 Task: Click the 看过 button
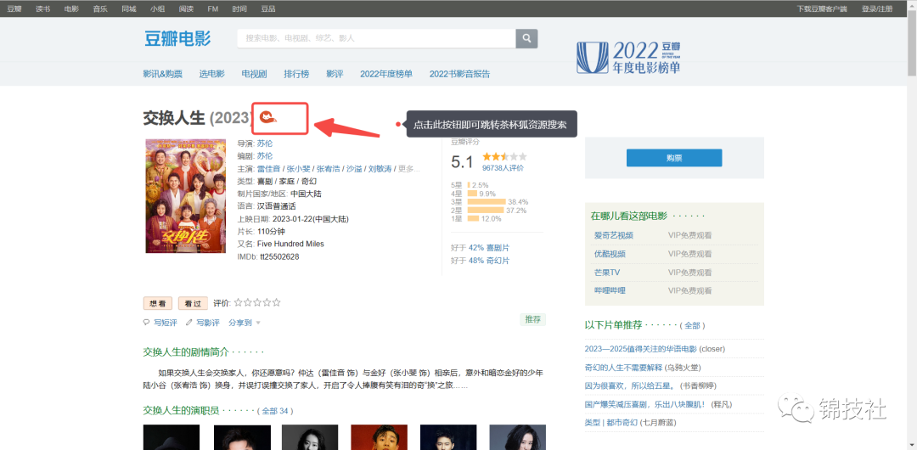(193, 303)
